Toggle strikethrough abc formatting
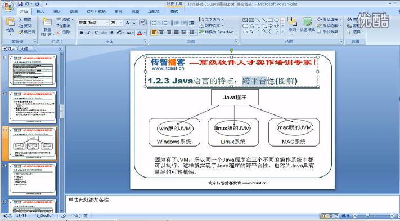The width and height of the screenshot is (400, 221). 104,33
